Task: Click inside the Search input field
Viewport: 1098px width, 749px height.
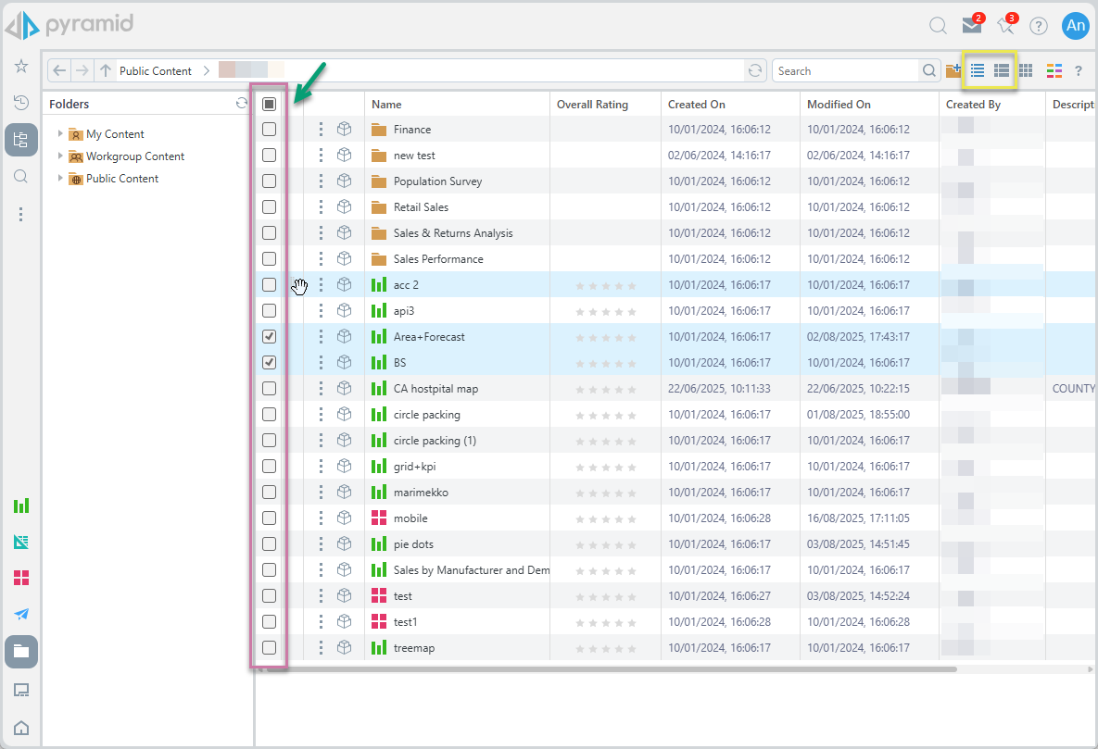Action: pos(845,70)
